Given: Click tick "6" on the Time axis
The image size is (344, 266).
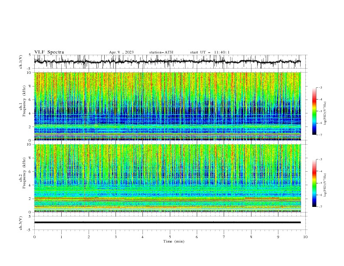Looking at the screenshot, I should point(197,237).
